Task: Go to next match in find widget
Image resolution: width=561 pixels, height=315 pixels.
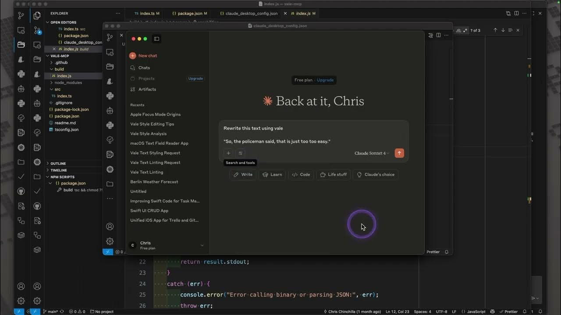Action: pyautogui.click(x=503, y=30)
